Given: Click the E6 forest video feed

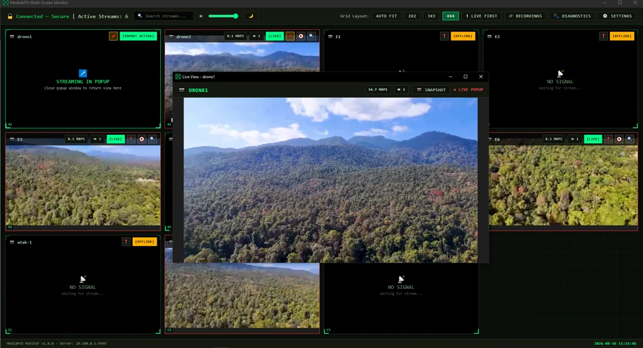Looking at the screenshot, I should click(563, 185).
